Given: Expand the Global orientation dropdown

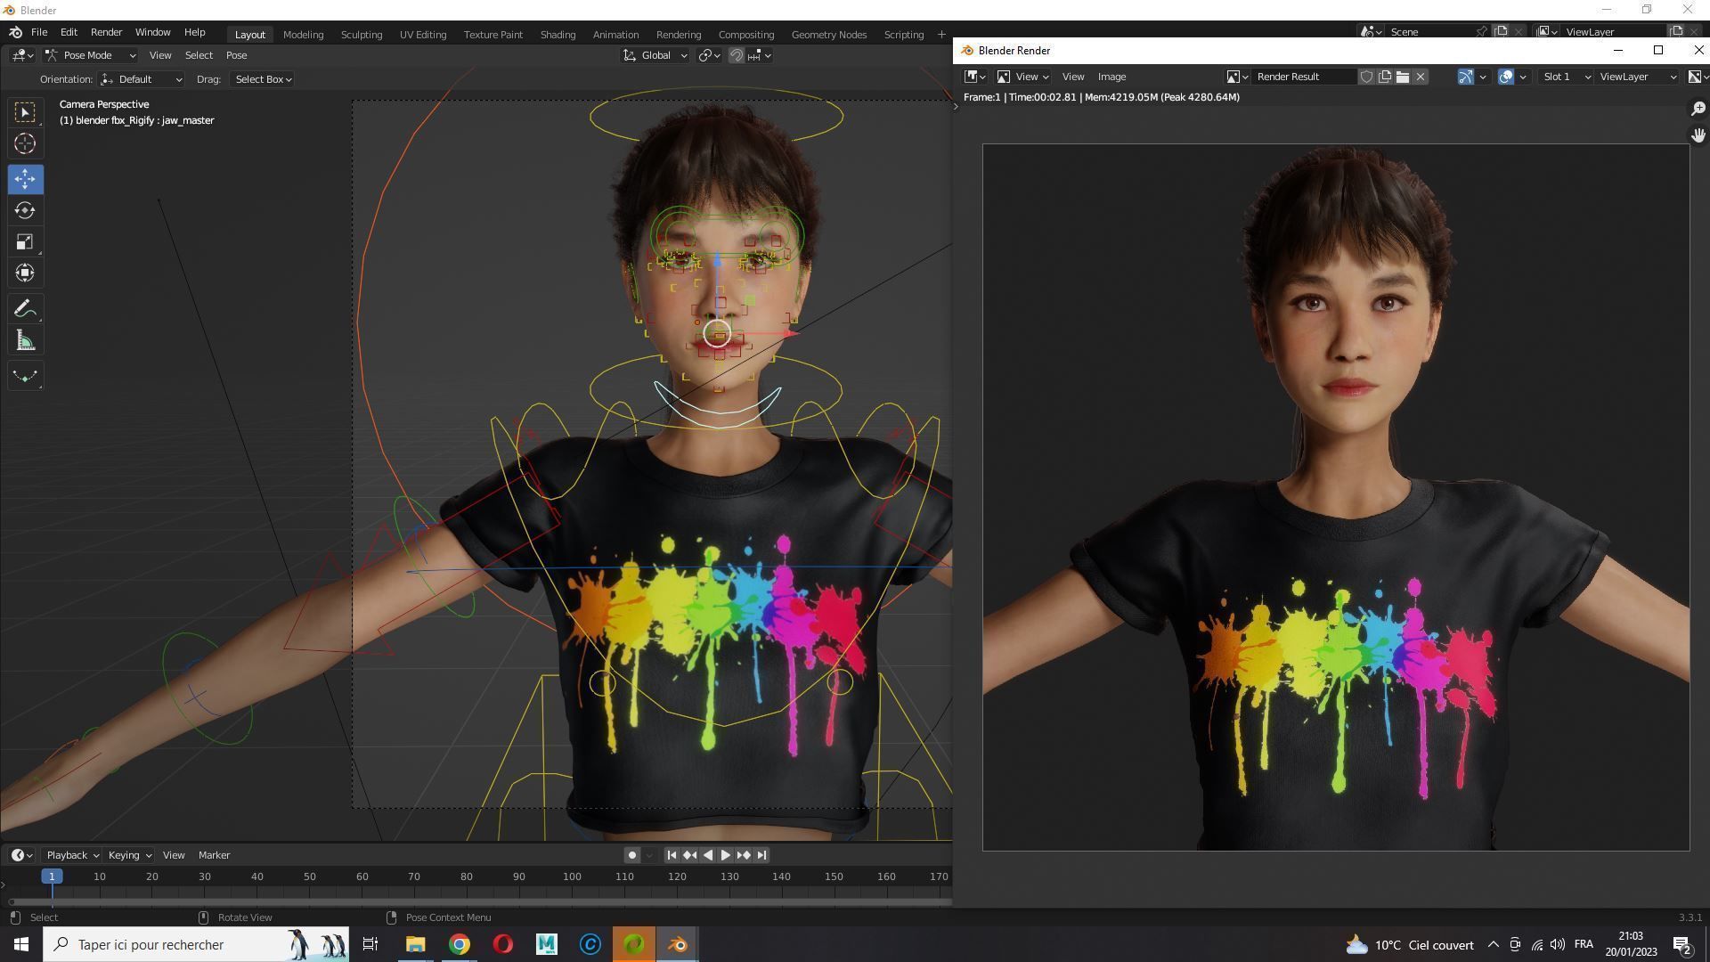Looking at the screenshot, I should click(655, 55).
